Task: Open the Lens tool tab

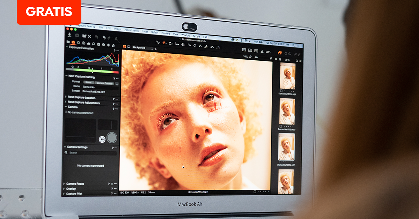Action: tap(79, 43)
